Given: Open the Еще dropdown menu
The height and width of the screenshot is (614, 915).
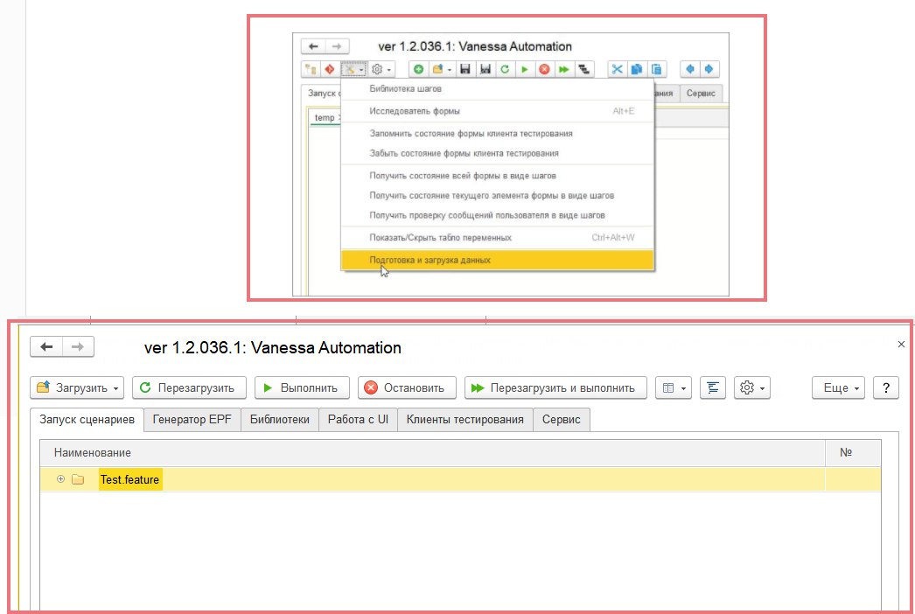Looking at the screenshot, I should (x=838, y=387).
